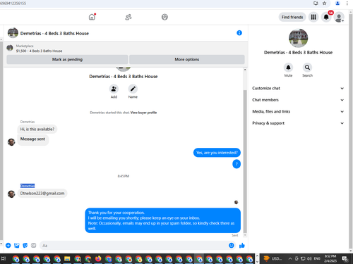Open account profile avatar menu
The width and height of the screenshot is (353, 264).
click(339, 18)
